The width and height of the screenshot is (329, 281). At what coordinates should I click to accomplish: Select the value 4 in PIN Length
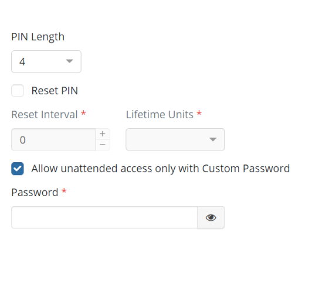(x=22, y=62)
